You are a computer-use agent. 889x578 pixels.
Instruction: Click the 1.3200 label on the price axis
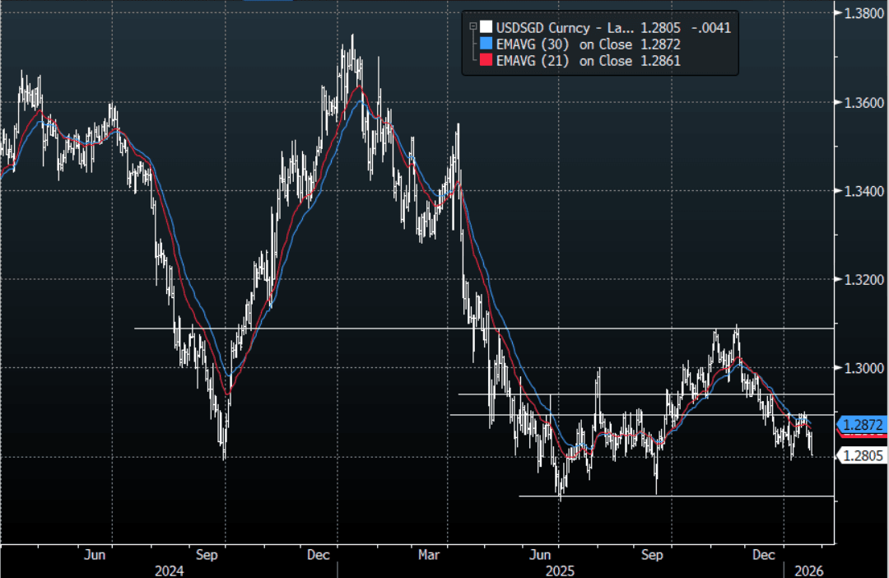[x=862, y=280]
